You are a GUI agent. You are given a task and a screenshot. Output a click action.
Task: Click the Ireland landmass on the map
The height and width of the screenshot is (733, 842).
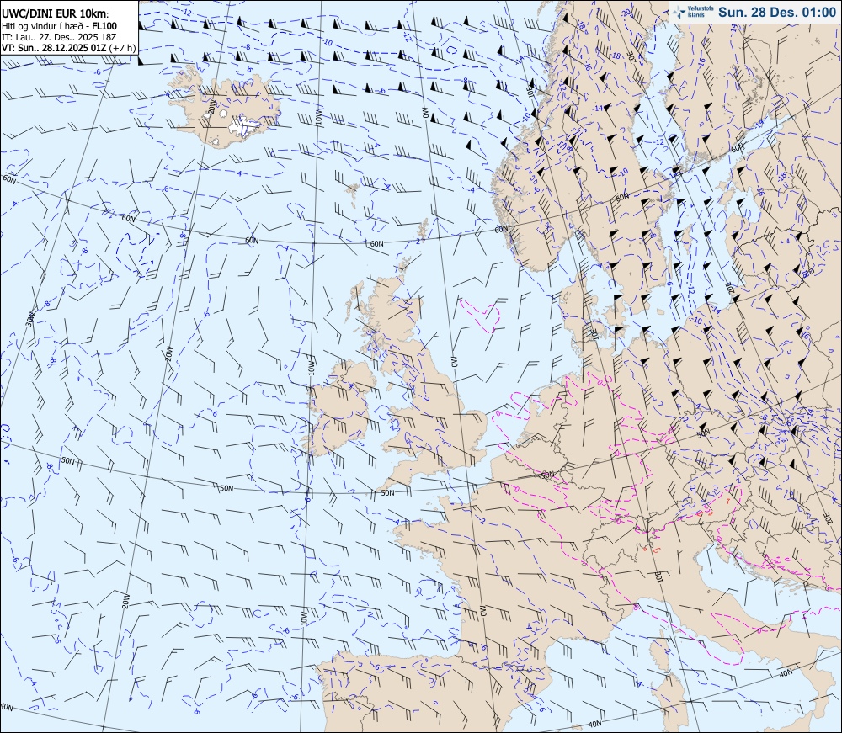[340, 408]
